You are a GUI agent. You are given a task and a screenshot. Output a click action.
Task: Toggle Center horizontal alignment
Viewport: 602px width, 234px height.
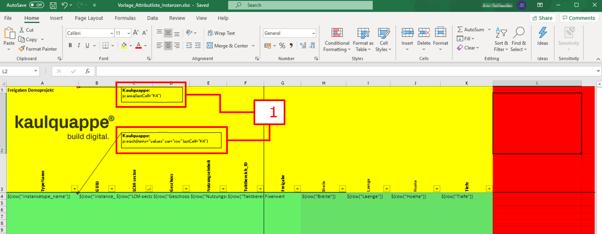click(168, 45)
